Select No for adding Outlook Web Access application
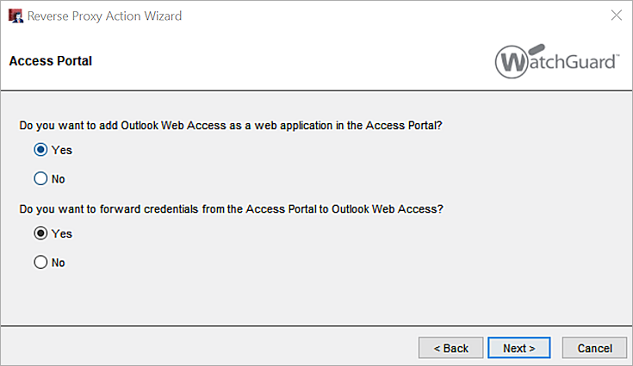Viewport: 633px width, 366px height. point(40,179)
